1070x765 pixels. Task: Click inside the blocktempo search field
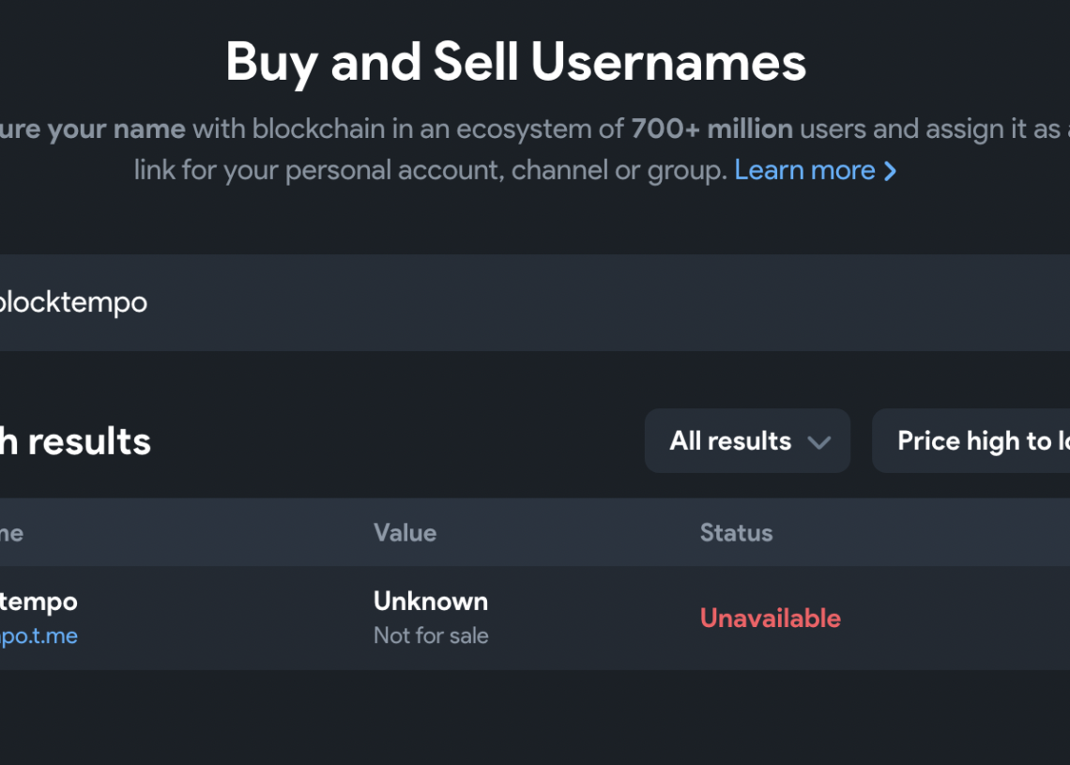click(x=375, y=302)
